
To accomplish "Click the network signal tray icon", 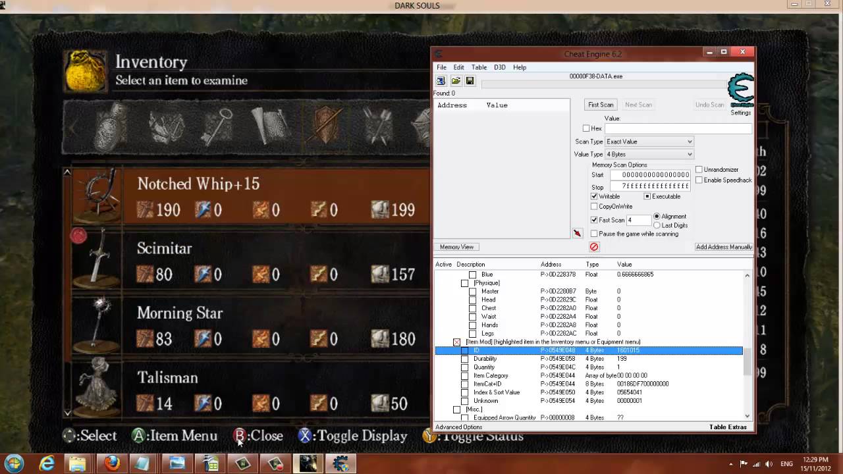I will click(x=757, y=463).
